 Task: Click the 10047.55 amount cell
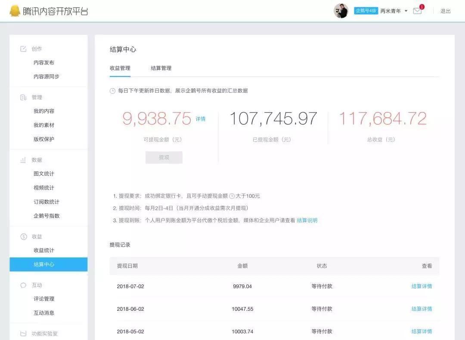tap(242, 309)
